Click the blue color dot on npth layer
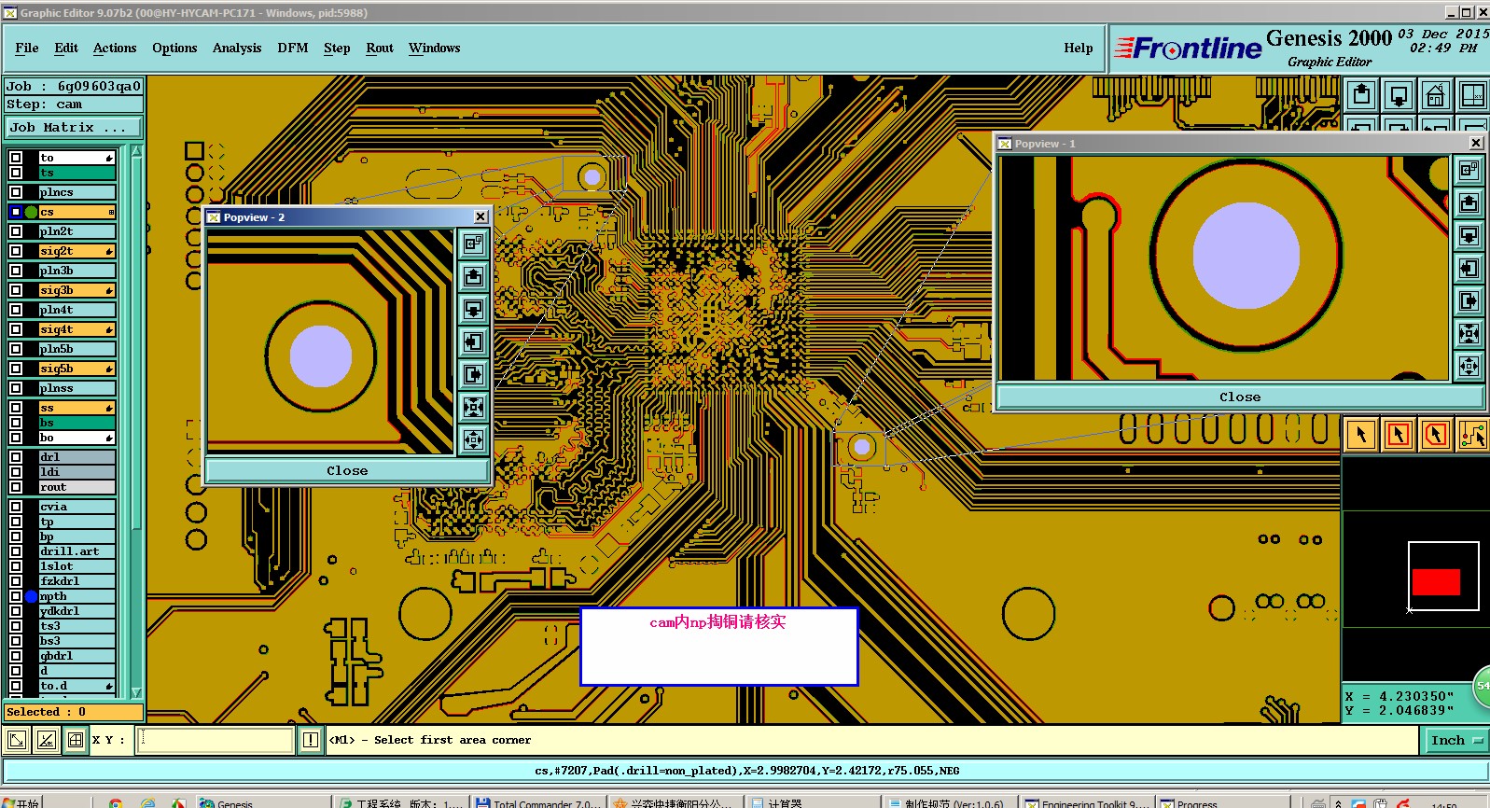The image size is (1490, 808). pos(32,596)
